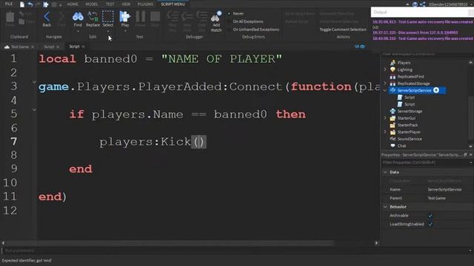The width and height of the screenshot is (474, 266).
Task: Click the first Script icon under ServerScriptService
Action: coord(400,98)
